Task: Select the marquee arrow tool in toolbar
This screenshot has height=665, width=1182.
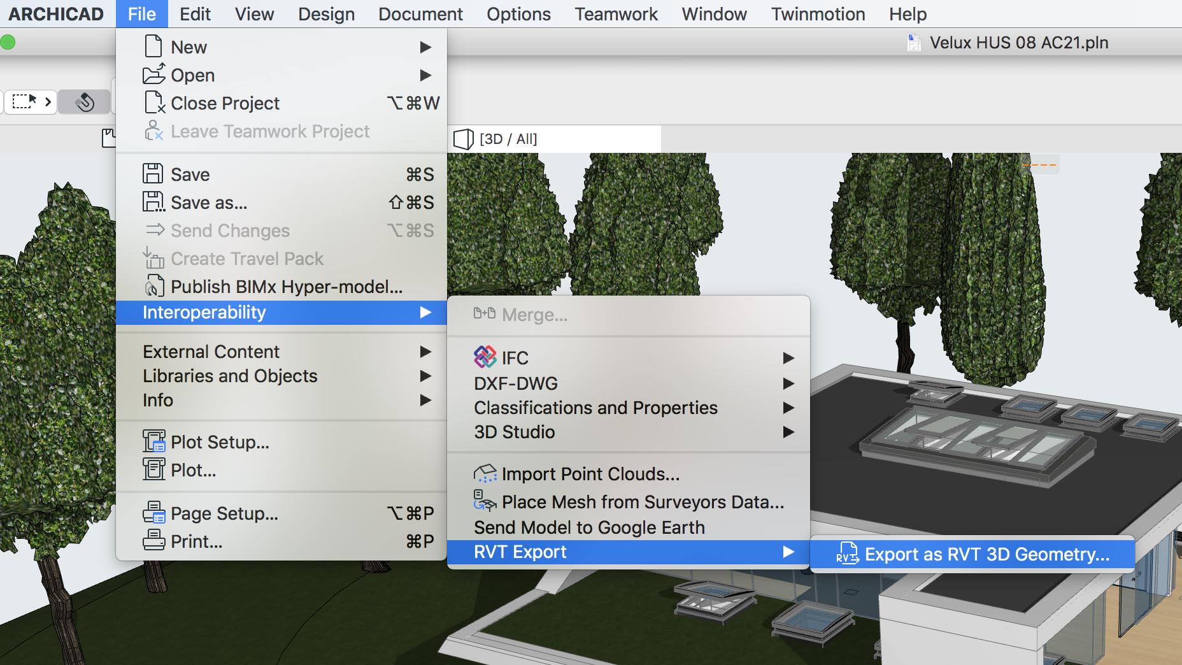Action: point(25,101)
